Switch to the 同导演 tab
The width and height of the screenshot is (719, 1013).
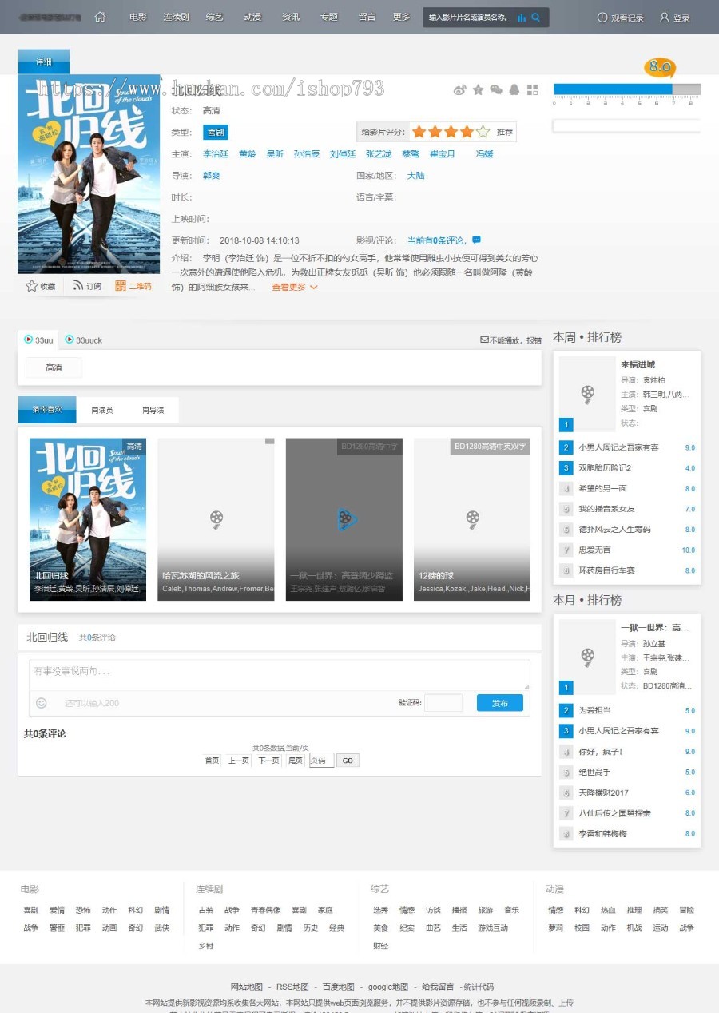click(x=153, y=410)
